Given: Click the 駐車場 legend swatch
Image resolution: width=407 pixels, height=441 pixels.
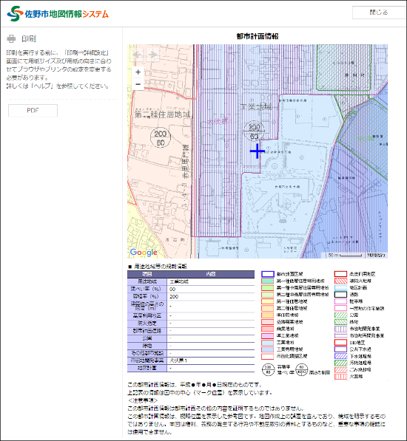Looking at the screenshot, I should (340, 301).
